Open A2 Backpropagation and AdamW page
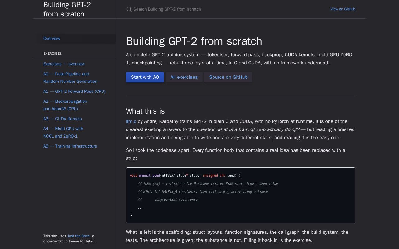Viewport: 399px width, 249px height. click(65, 105)
